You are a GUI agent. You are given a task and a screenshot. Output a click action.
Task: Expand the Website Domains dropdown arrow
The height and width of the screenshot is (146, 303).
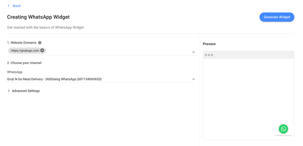[194, 52]
